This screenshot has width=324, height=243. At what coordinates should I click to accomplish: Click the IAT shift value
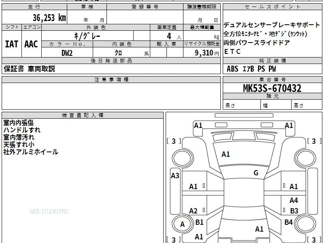tap(12, 44)
